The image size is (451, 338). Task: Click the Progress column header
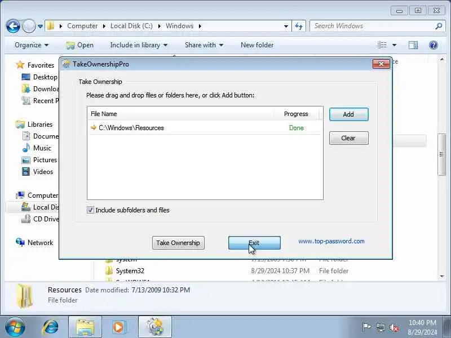click(297, 114)
